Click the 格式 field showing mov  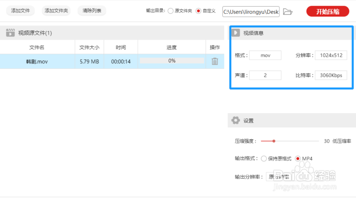tap(265, 56)
